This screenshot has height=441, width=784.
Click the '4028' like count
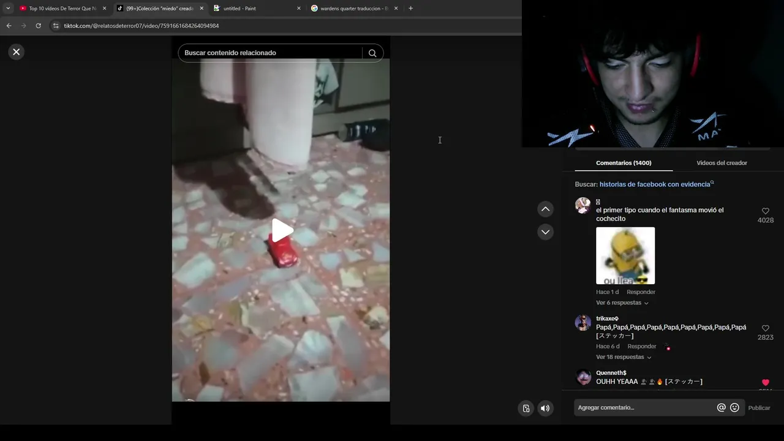pos(765,221)
